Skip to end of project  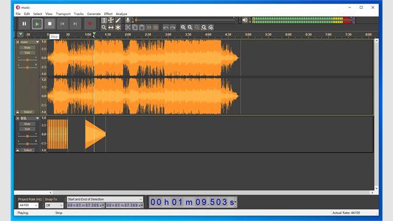75,24
